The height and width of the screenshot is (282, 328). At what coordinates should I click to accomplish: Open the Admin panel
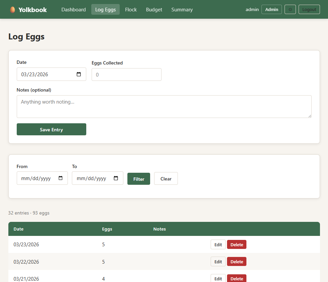click(x=271, y=9)
